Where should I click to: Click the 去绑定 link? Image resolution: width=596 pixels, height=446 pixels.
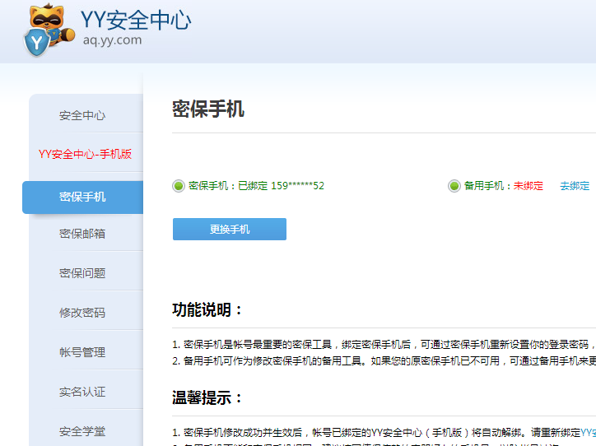pos(575,186)
